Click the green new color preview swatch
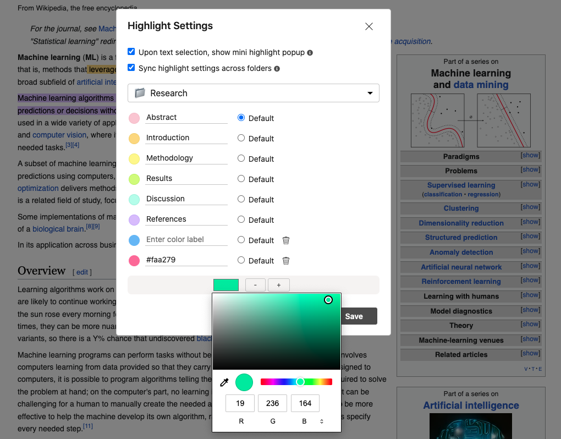The height and width of the screenshot is (439, 561). [226, 285]
